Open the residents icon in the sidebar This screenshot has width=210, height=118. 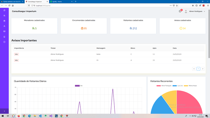4,16
